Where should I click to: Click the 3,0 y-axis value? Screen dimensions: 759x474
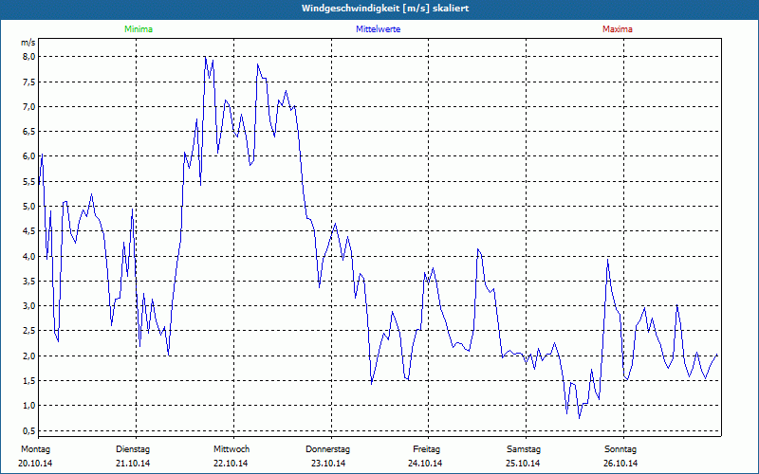tap(29, 306)
